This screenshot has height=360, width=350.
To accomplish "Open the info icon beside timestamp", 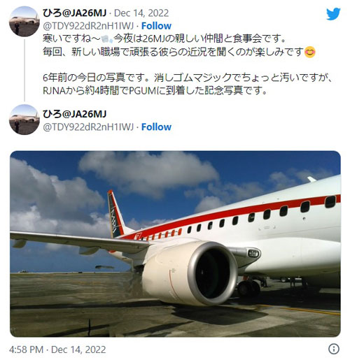I will click(334, 349).
